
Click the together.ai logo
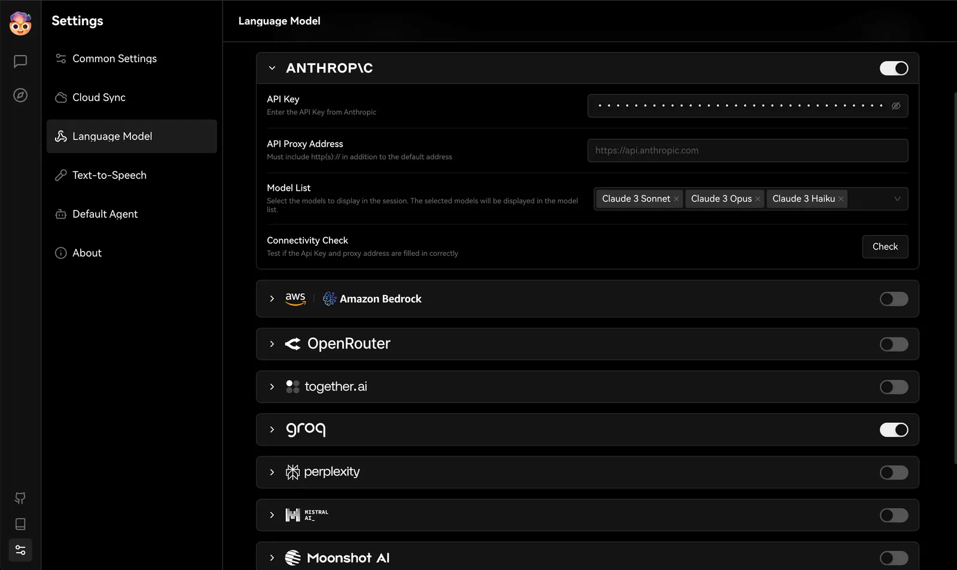[326, 387]
